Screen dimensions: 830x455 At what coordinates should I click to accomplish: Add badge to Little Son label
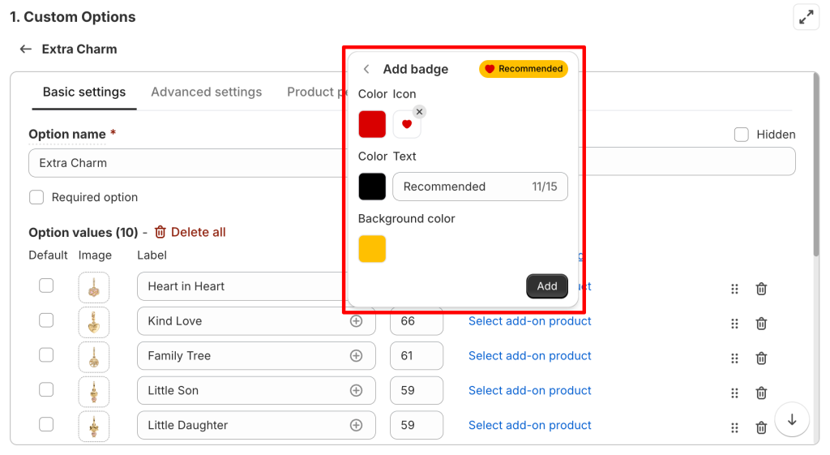(x=356, y=391)
